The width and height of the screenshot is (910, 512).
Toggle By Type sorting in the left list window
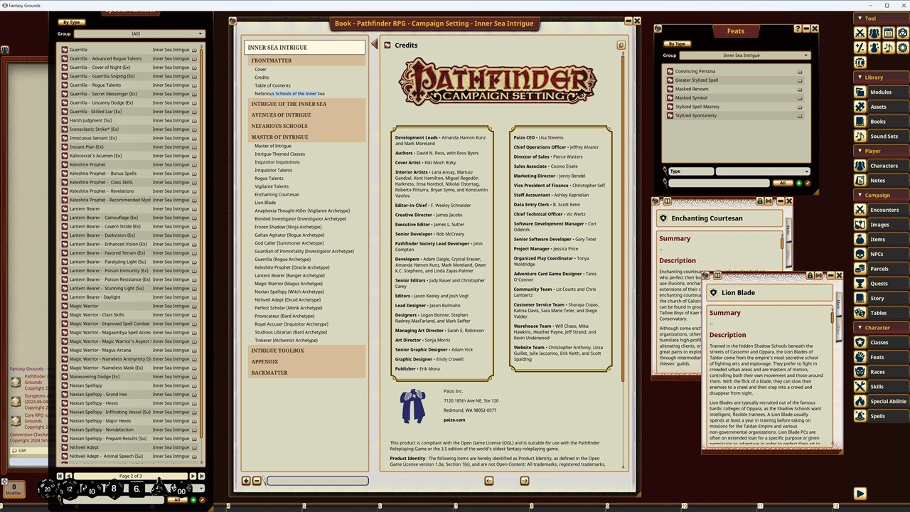click(x=71, y=22)
